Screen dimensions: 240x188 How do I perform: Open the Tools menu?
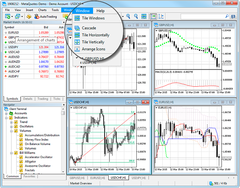(55, 10)
